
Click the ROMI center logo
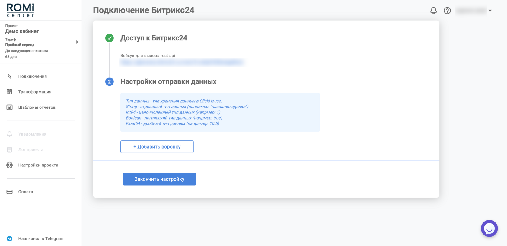[21, 10]
